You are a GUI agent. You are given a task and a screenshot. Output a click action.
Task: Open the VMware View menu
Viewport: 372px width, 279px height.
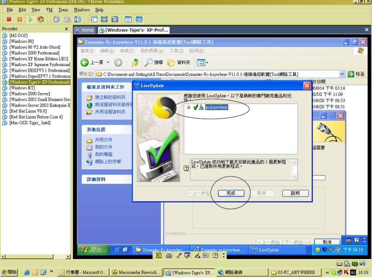click(x=36, y=10)
